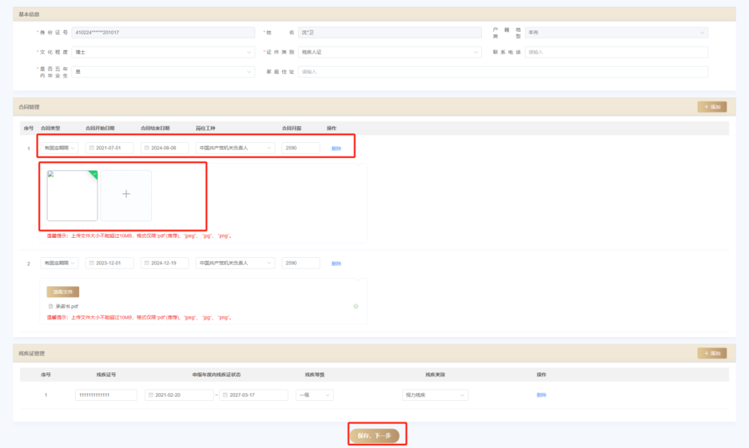Expand the 文化程度 dropdown showing 博士
Image resolution: width=749 pixels, height=448 pixels.
click(163, 52)
